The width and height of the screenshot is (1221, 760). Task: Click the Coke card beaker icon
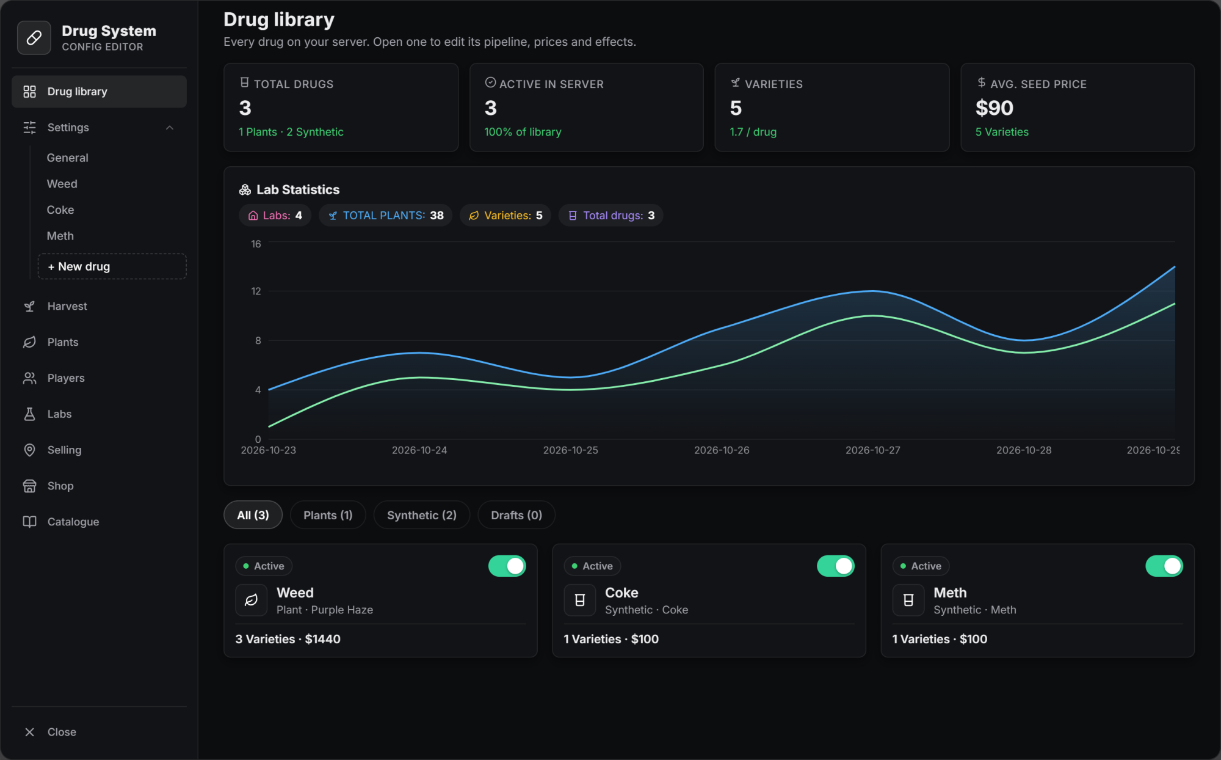(x=580, y=600)
